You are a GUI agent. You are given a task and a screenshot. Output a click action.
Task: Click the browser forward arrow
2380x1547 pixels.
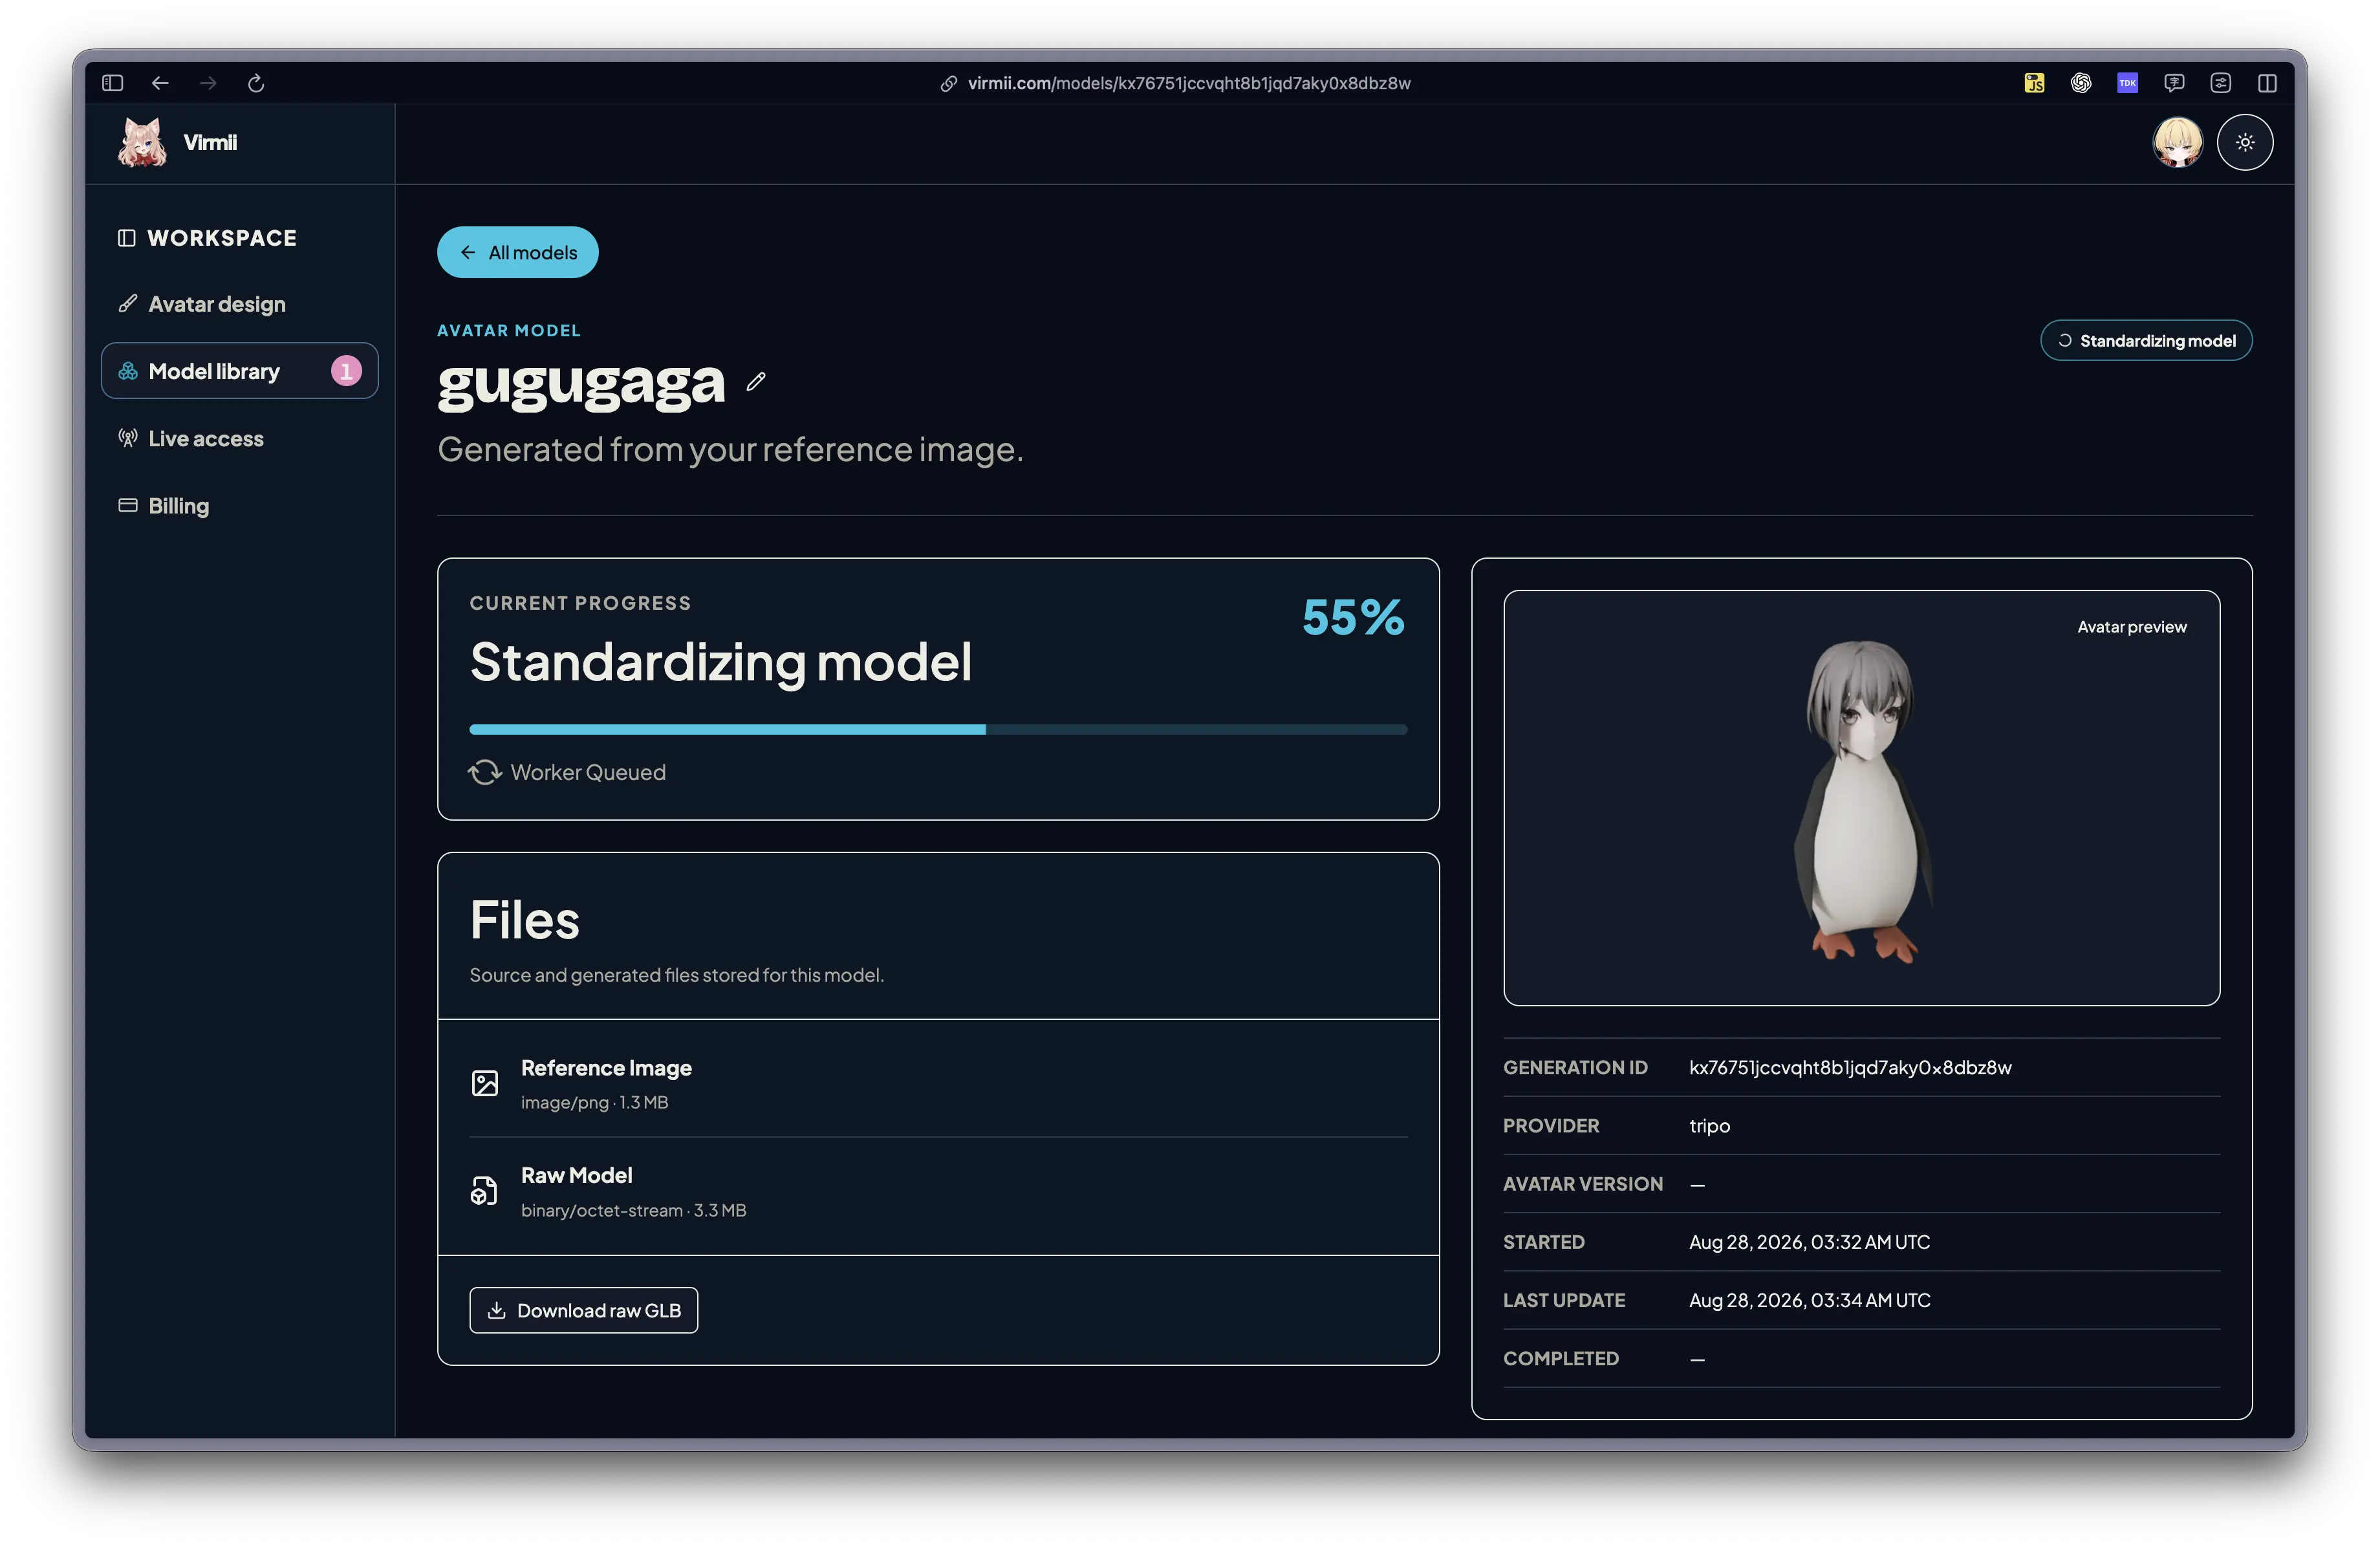pyautogui.click(x=208, y=83)
